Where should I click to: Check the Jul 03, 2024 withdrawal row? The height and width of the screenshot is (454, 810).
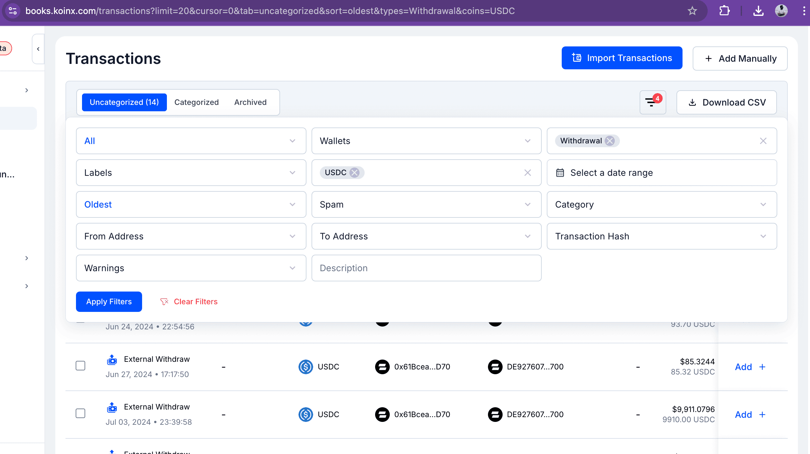pos(80,413)
